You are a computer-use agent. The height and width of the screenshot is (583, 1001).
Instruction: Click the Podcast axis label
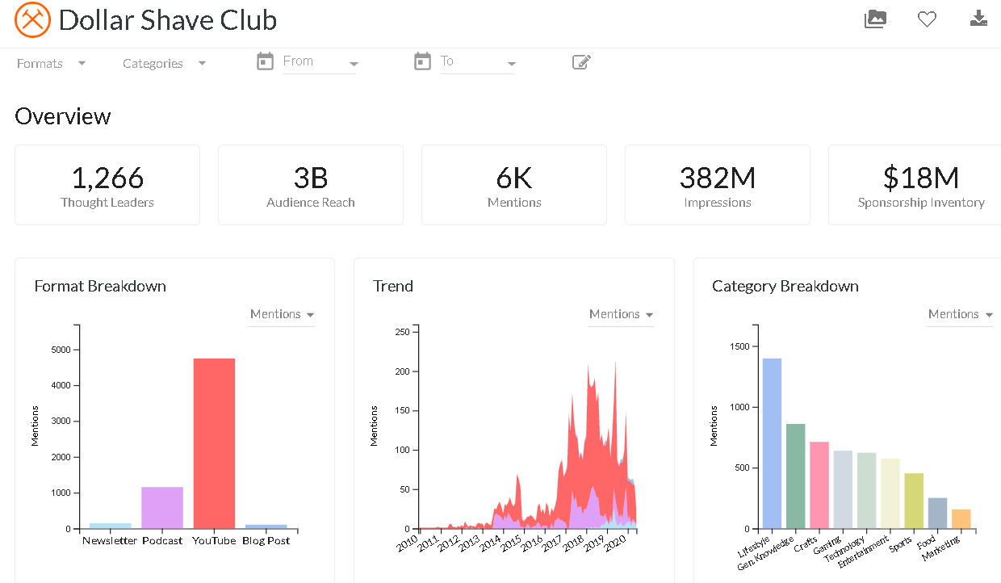[162, 540]
